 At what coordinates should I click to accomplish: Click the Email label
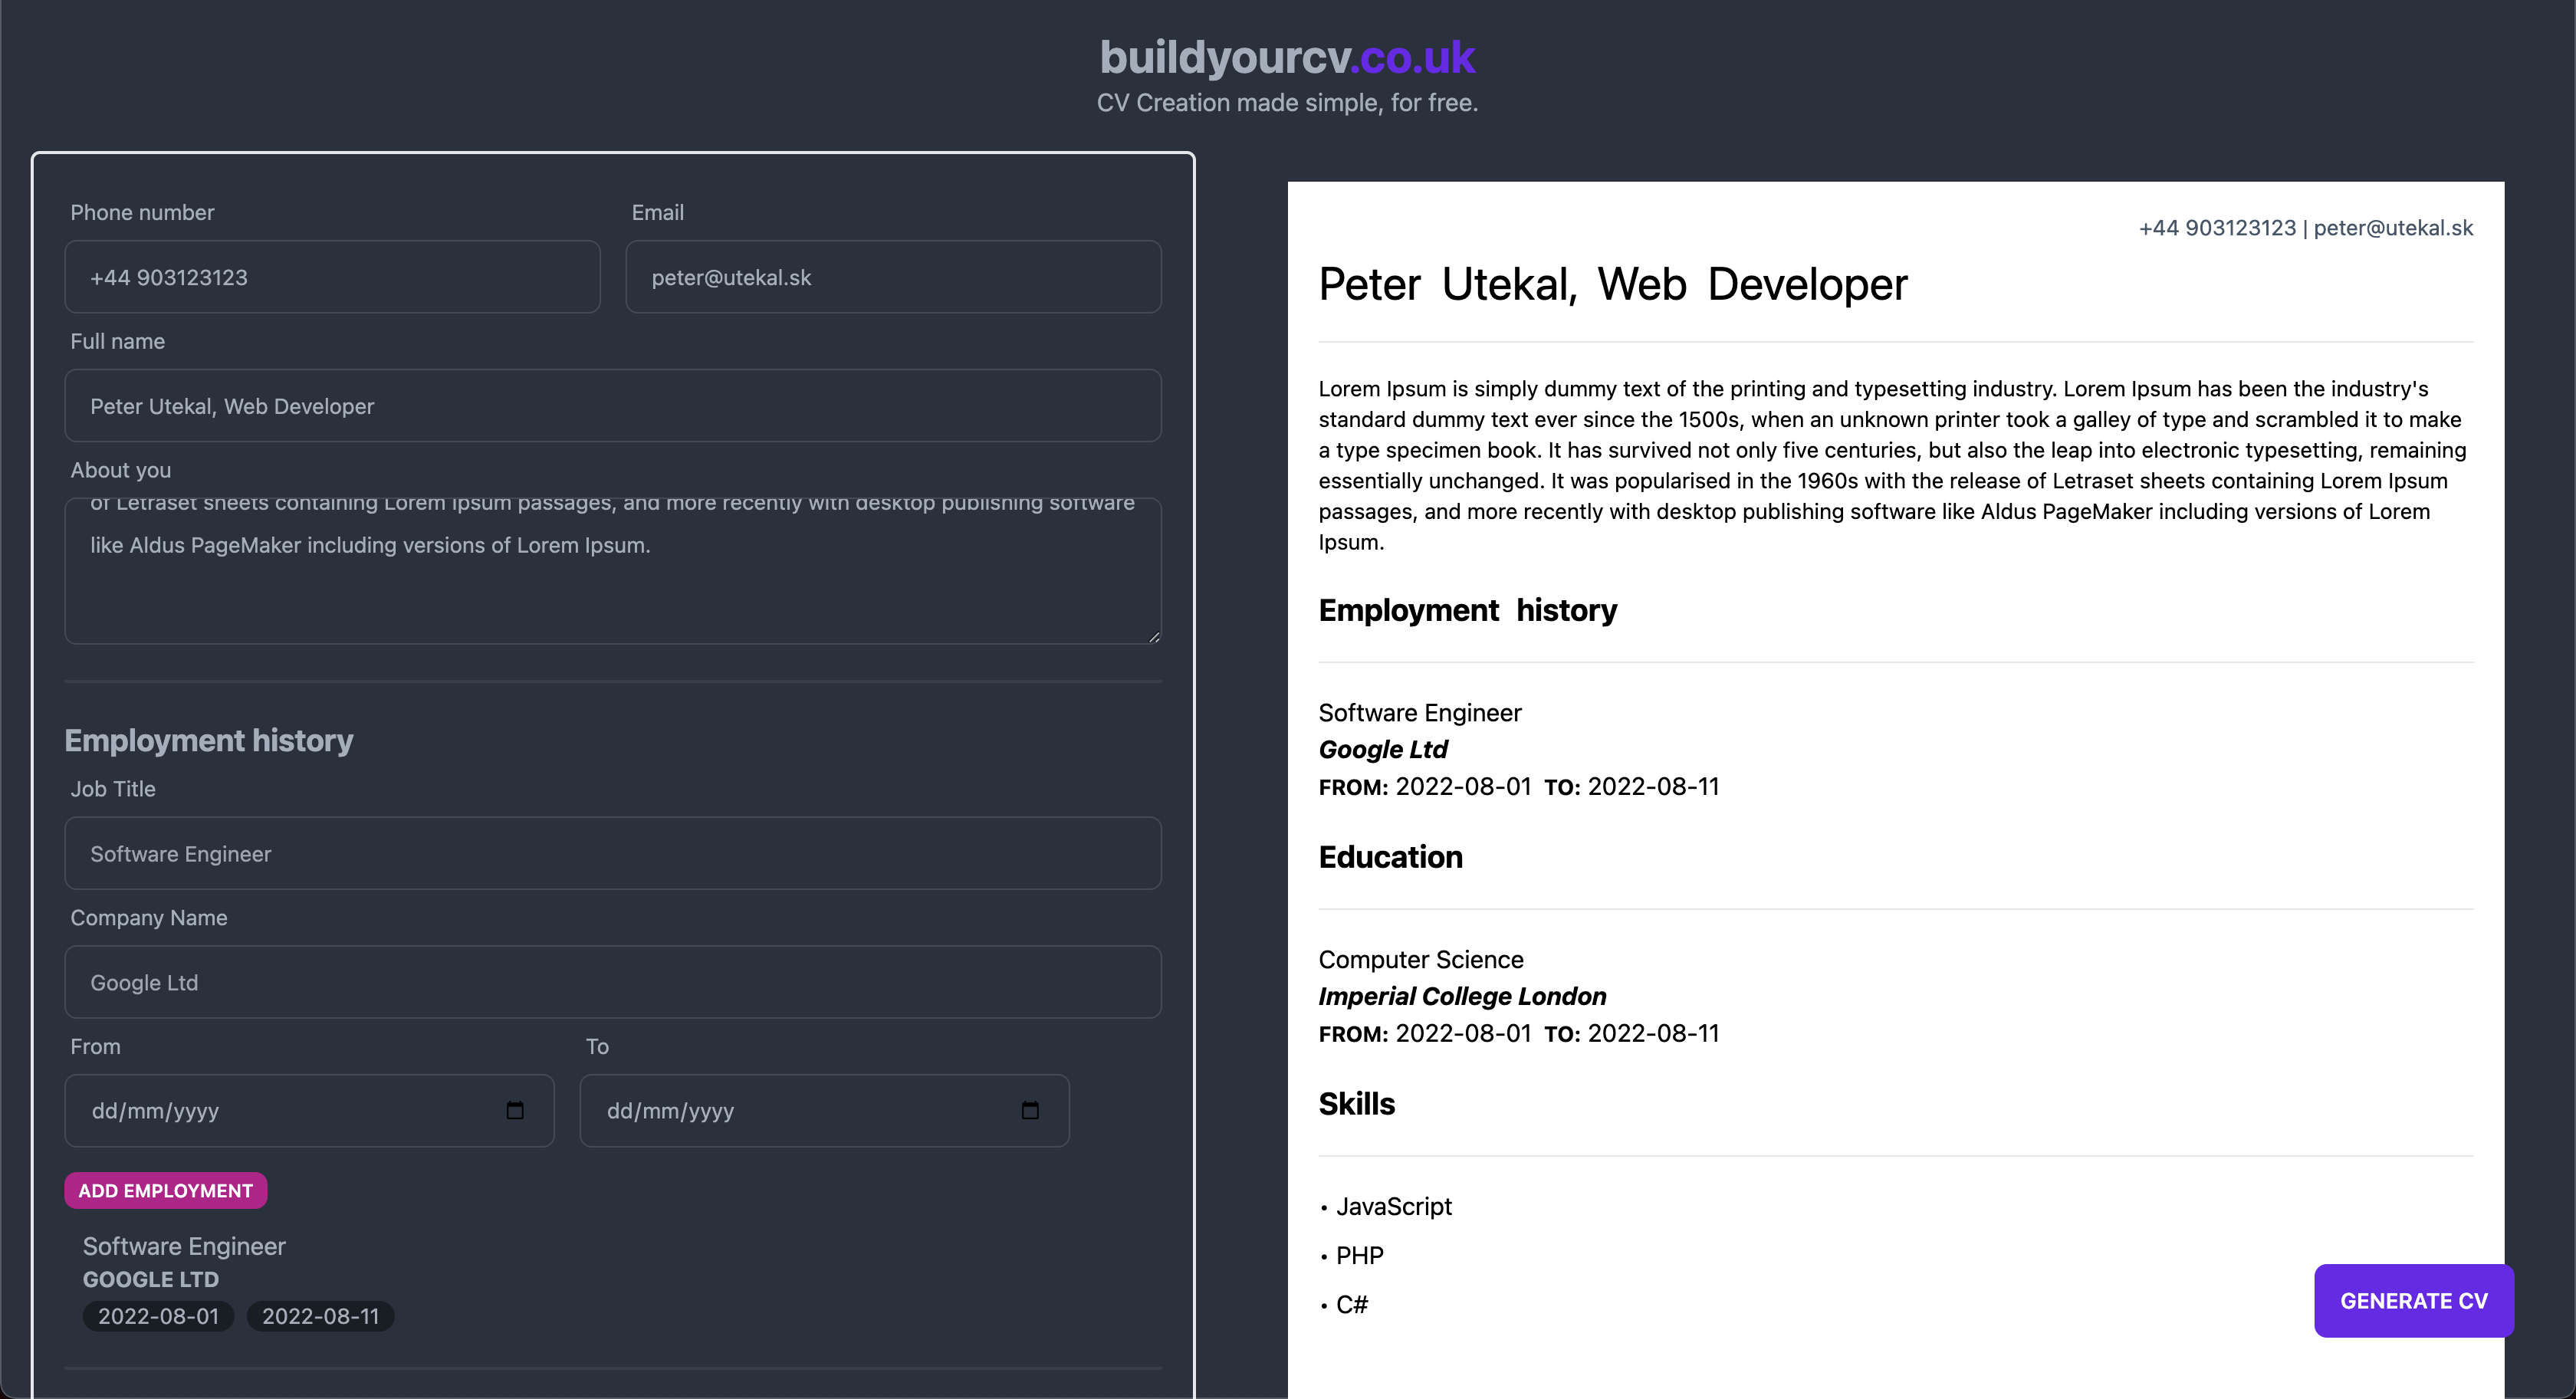click(x=658, y=212)
